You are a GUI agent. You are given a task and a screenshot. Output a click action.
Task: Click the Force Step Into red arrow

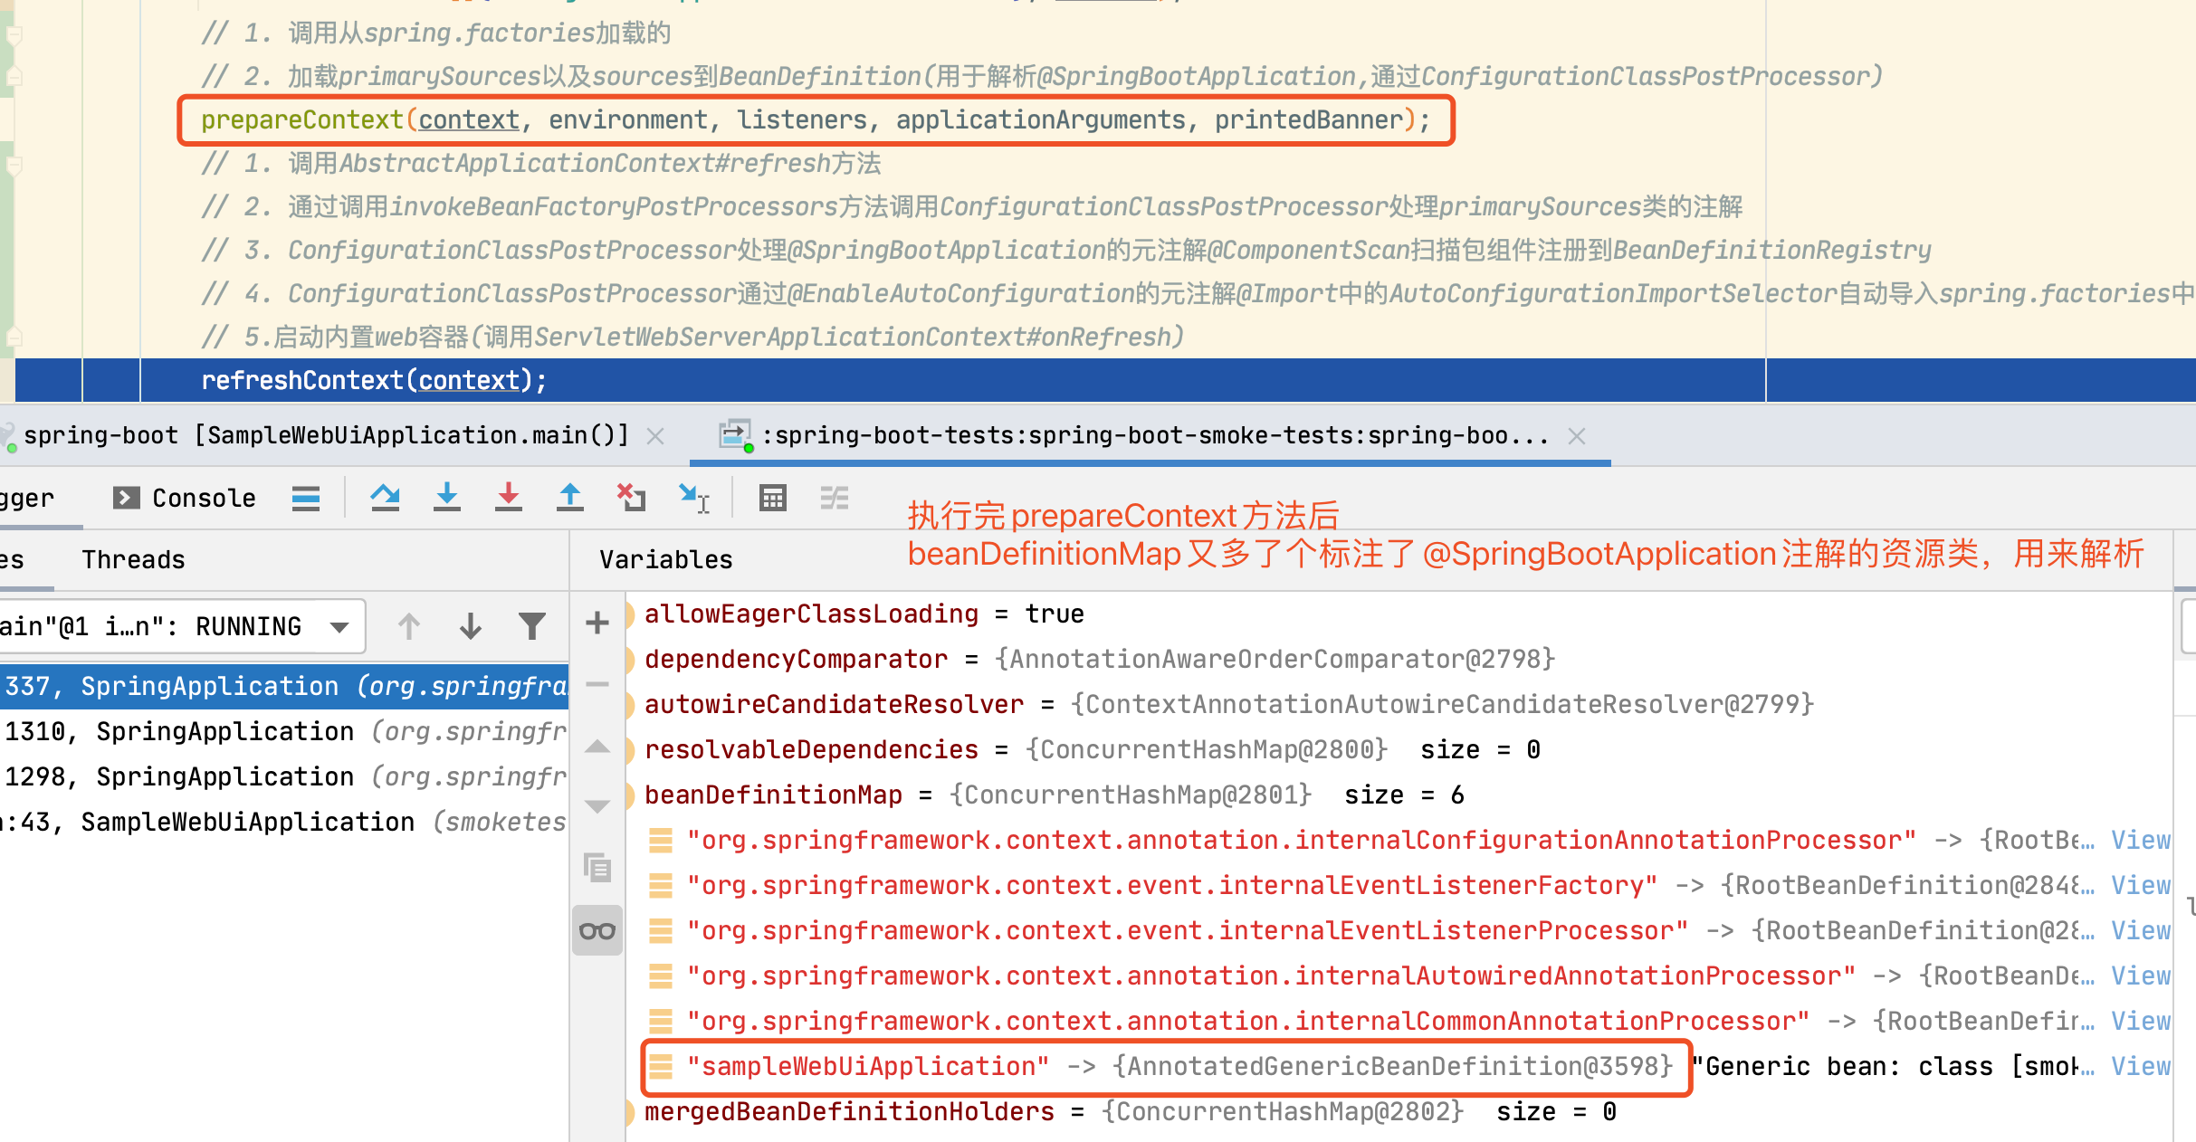(508, 497)
